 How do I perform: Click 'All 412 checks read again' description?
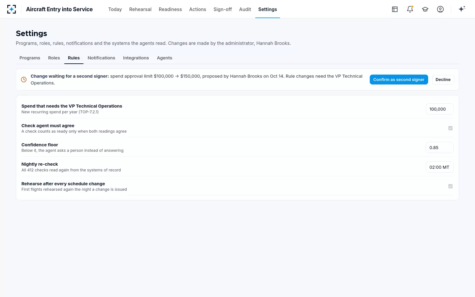(71, 170)
